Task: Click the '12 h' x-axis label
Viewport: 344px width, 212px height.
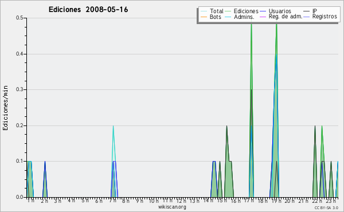Action: (x=181, y=201)
